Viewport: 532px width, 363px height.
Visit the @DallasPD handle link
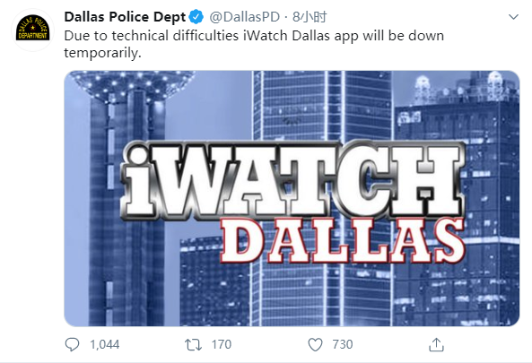click(x=245, y=17)
